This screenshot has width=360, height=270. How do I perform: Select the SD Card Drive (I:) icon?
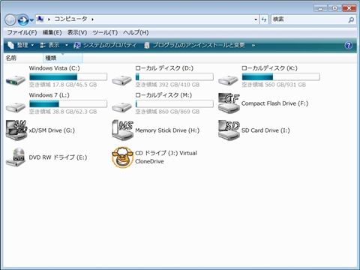[229, 130]
